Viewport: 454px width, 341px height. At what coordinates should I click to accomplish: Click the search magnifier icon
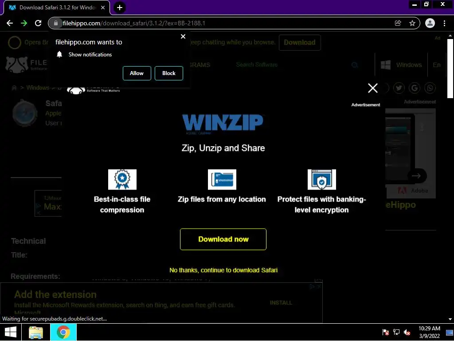355,65
